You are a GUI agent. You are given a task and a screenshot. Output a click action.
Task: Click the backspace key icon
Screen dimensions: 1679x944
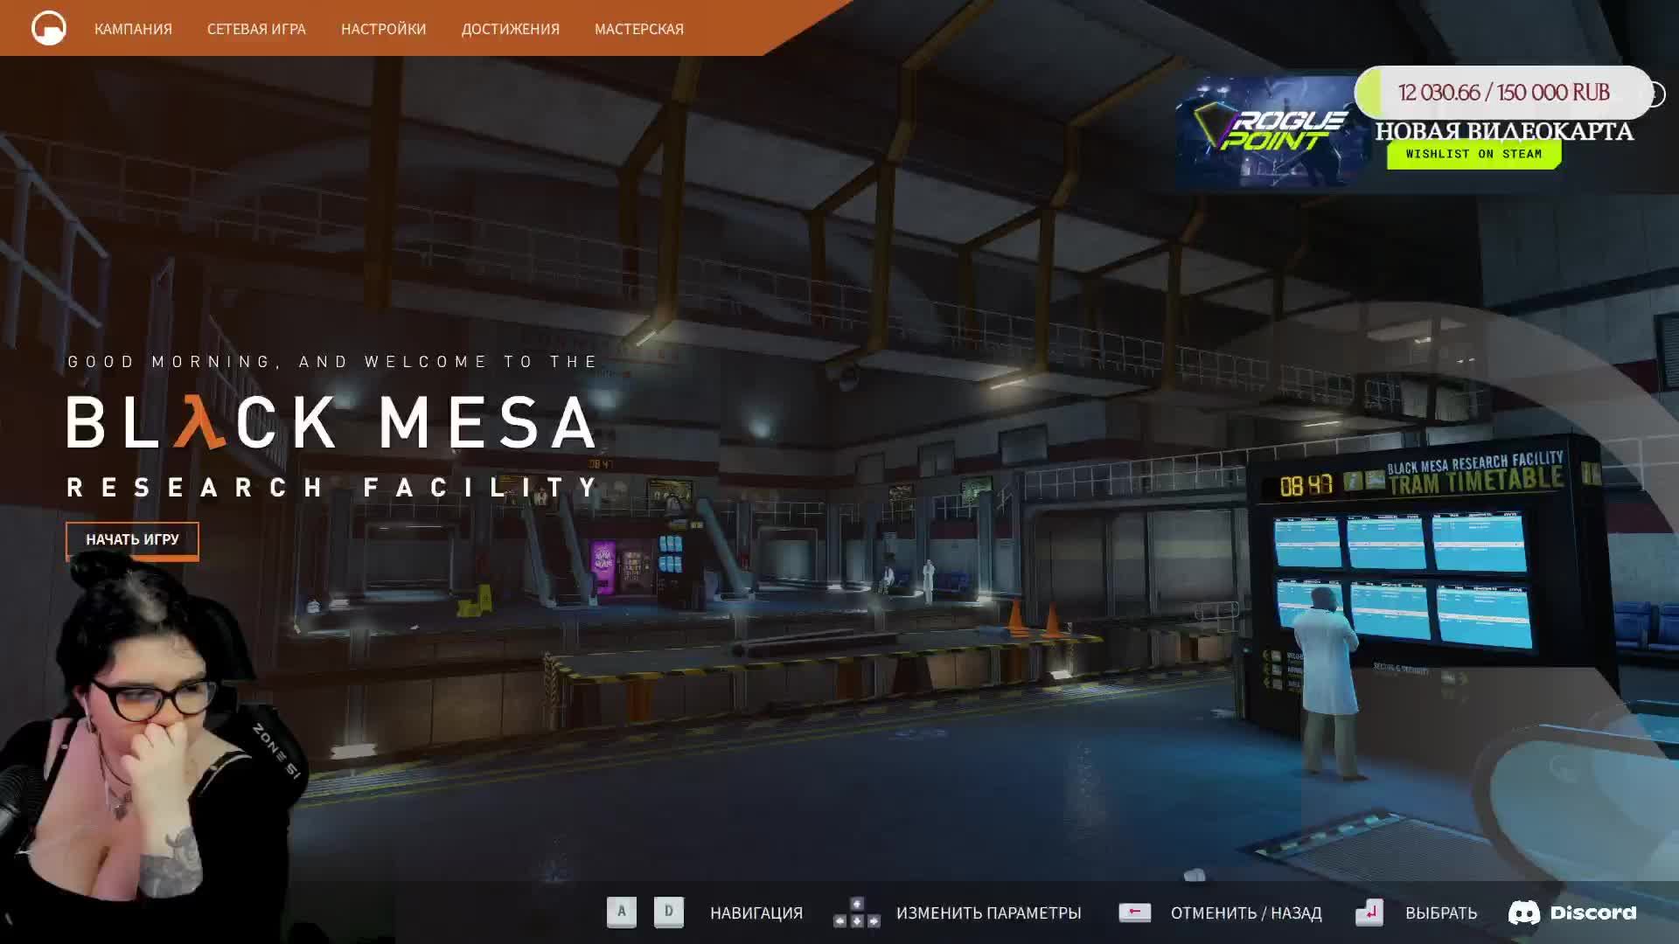click(1134, 913)
